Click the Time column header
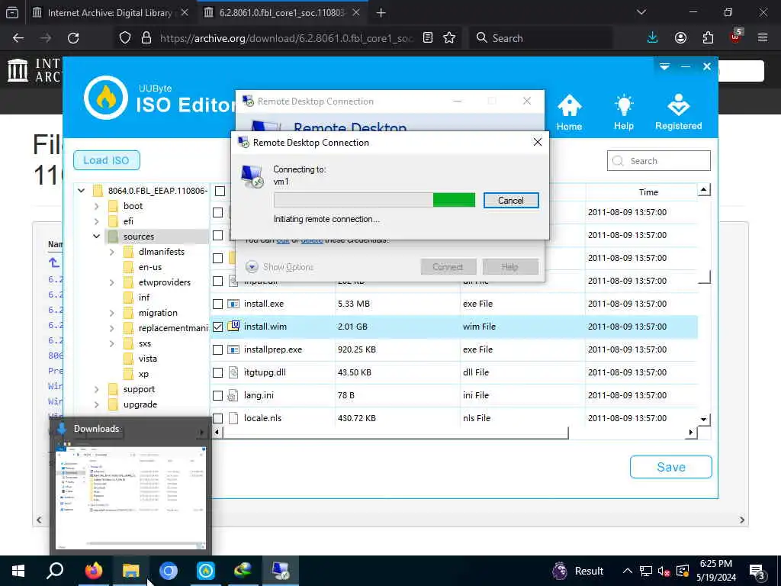 click(648, 192)
